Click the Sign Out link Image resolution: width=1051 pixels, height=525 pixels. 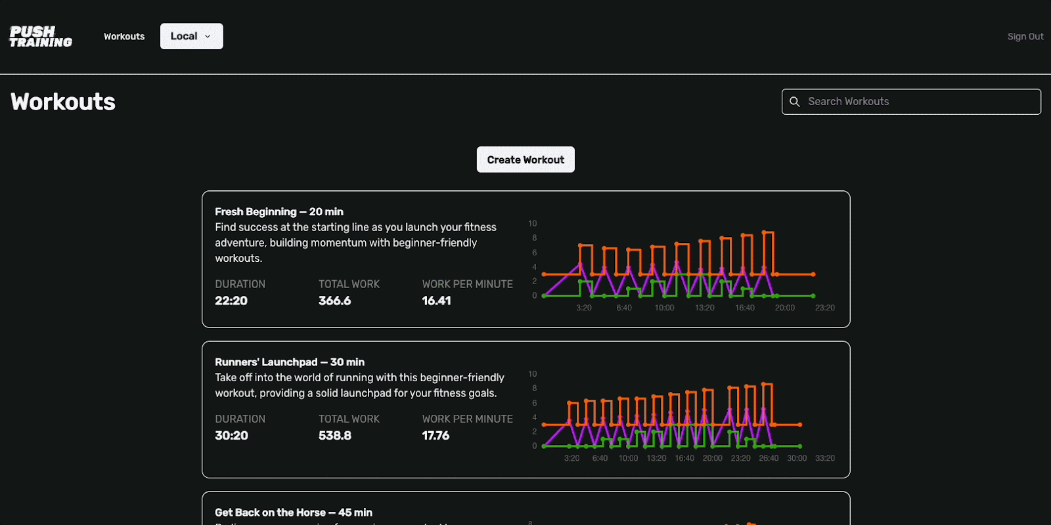(x=1025, y=37)
